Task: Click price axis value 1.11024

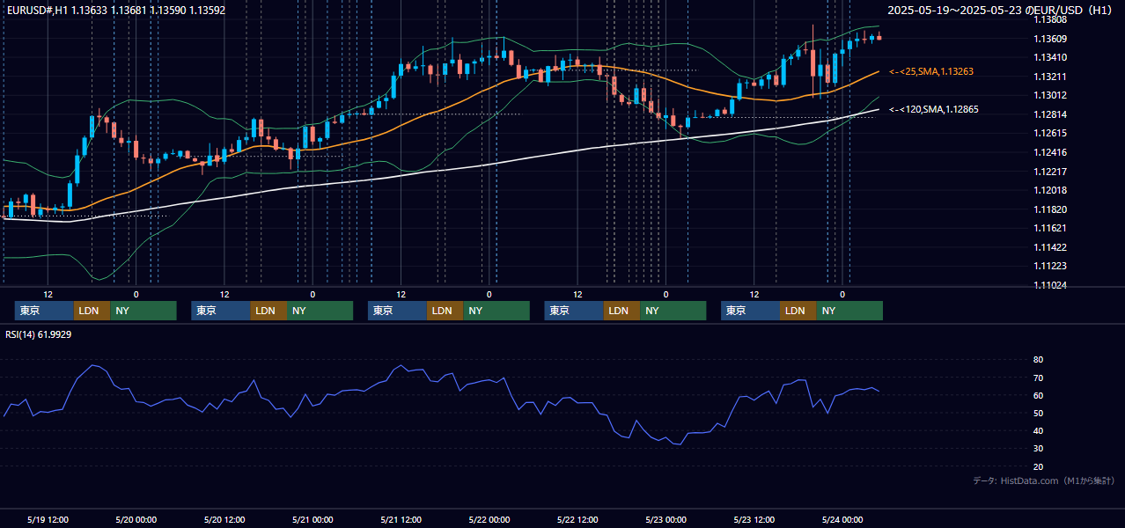Action: 1049,285
